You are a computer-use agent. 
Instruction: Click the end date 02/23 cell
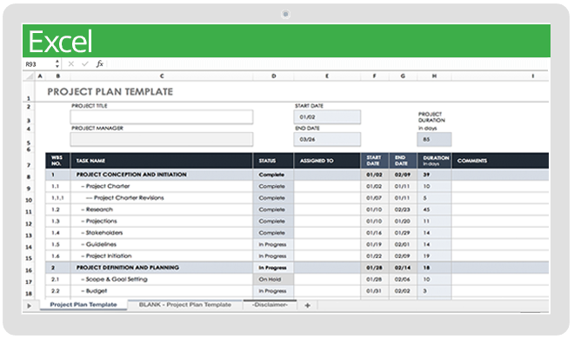pyautogui.click(x=403, y=209)
